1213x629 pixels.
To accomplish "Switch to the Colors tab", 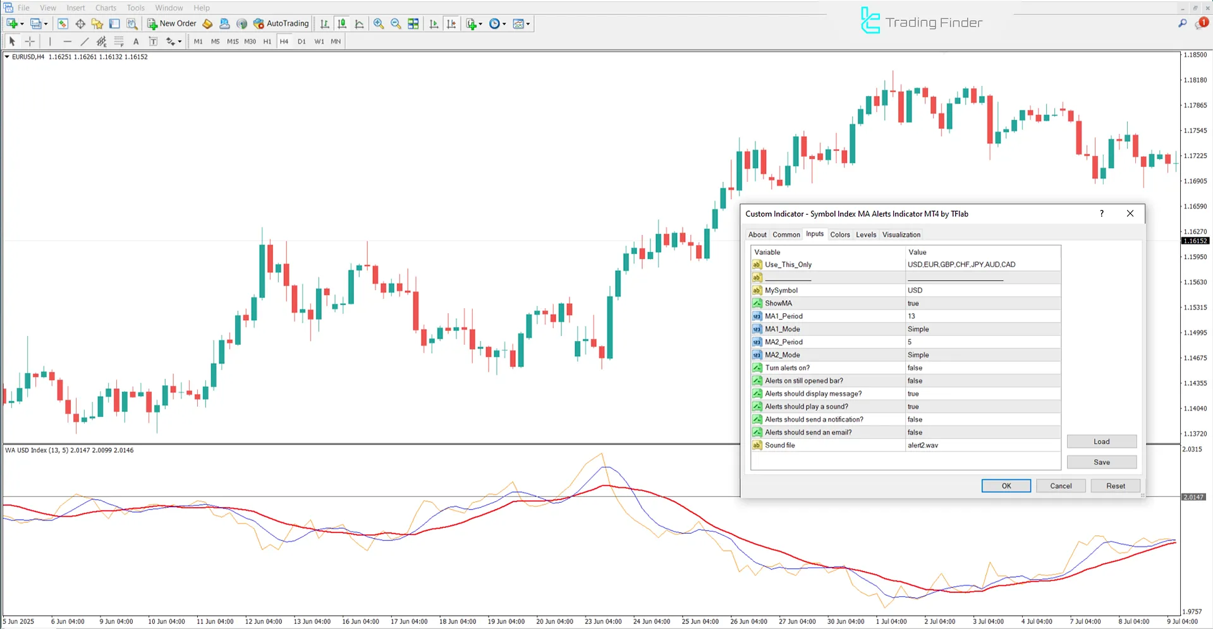I will point(840,234).
